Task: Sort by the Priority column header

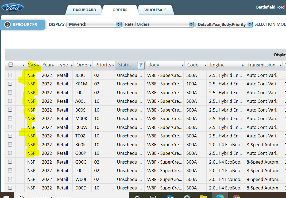Action: click(104, 65)
